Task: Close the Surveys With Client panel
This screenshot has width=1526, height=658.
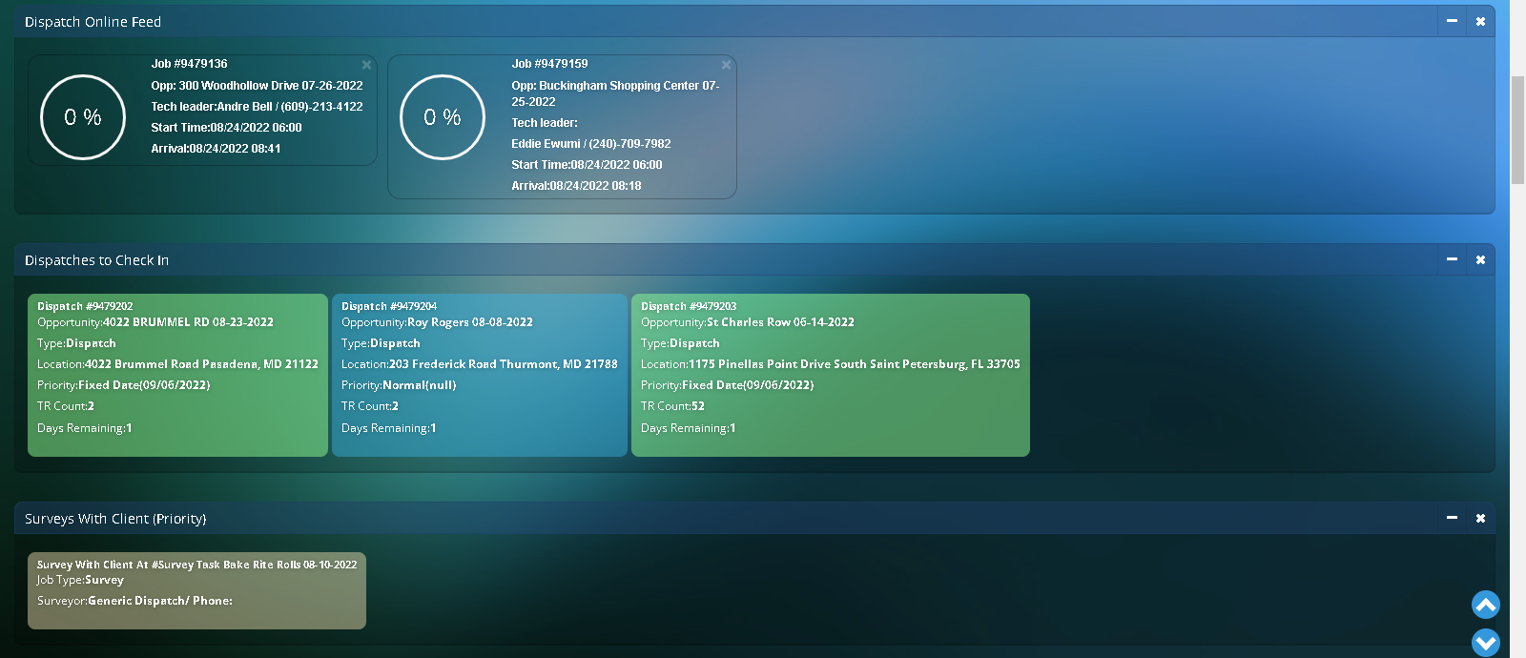Action: tap(1480, 518)
